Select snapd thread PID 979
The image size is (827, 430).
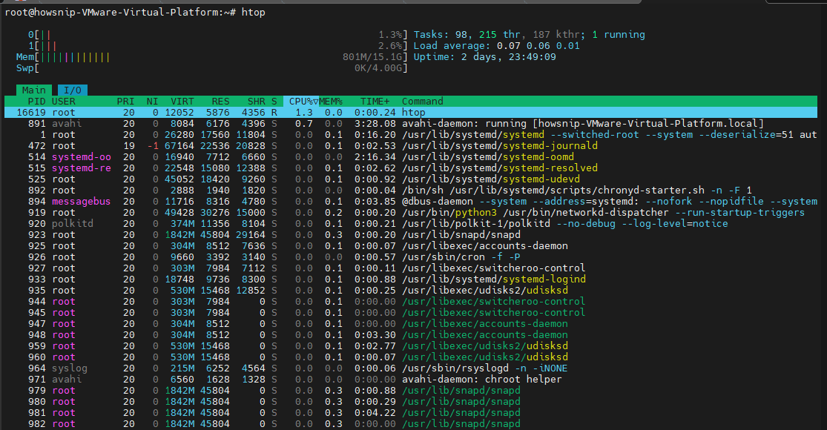coord(411,391)
